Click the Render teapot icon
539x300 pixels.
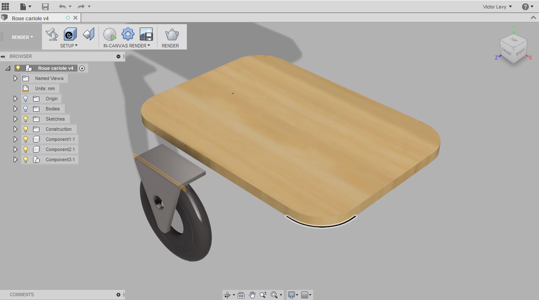point(172,34)
